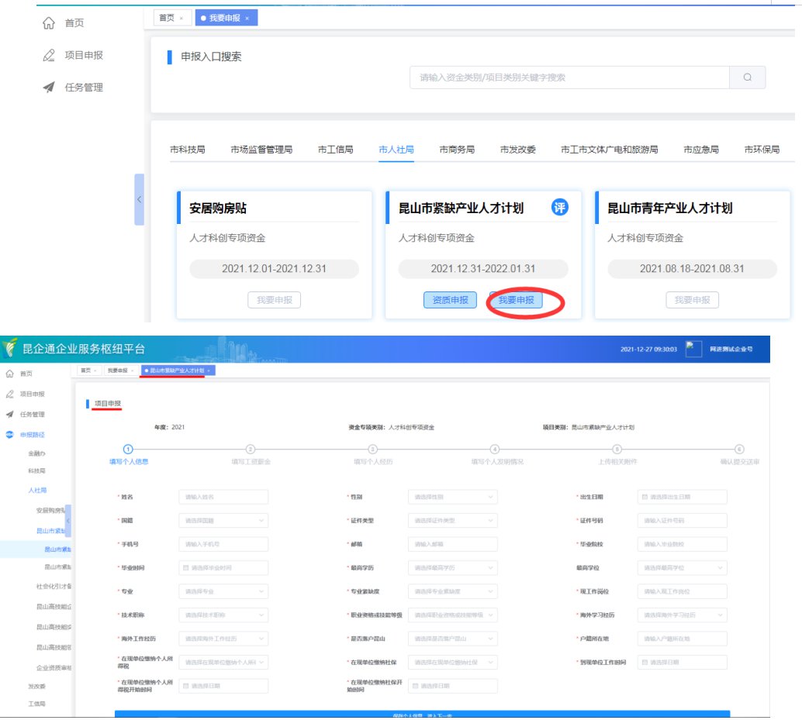Click the 申报路径 icon in the sidebar
Image resolution: width=802 pixels, height=727 pixels.
click(x=9, y=435)
